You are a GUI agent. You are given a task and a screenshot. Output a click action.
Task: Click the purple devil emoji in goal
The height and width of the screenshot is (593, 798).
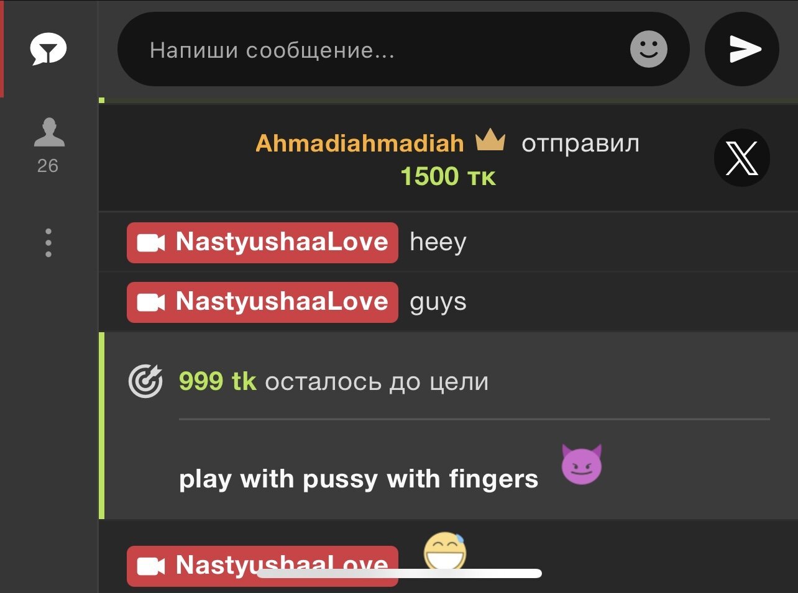click(582, 464)
